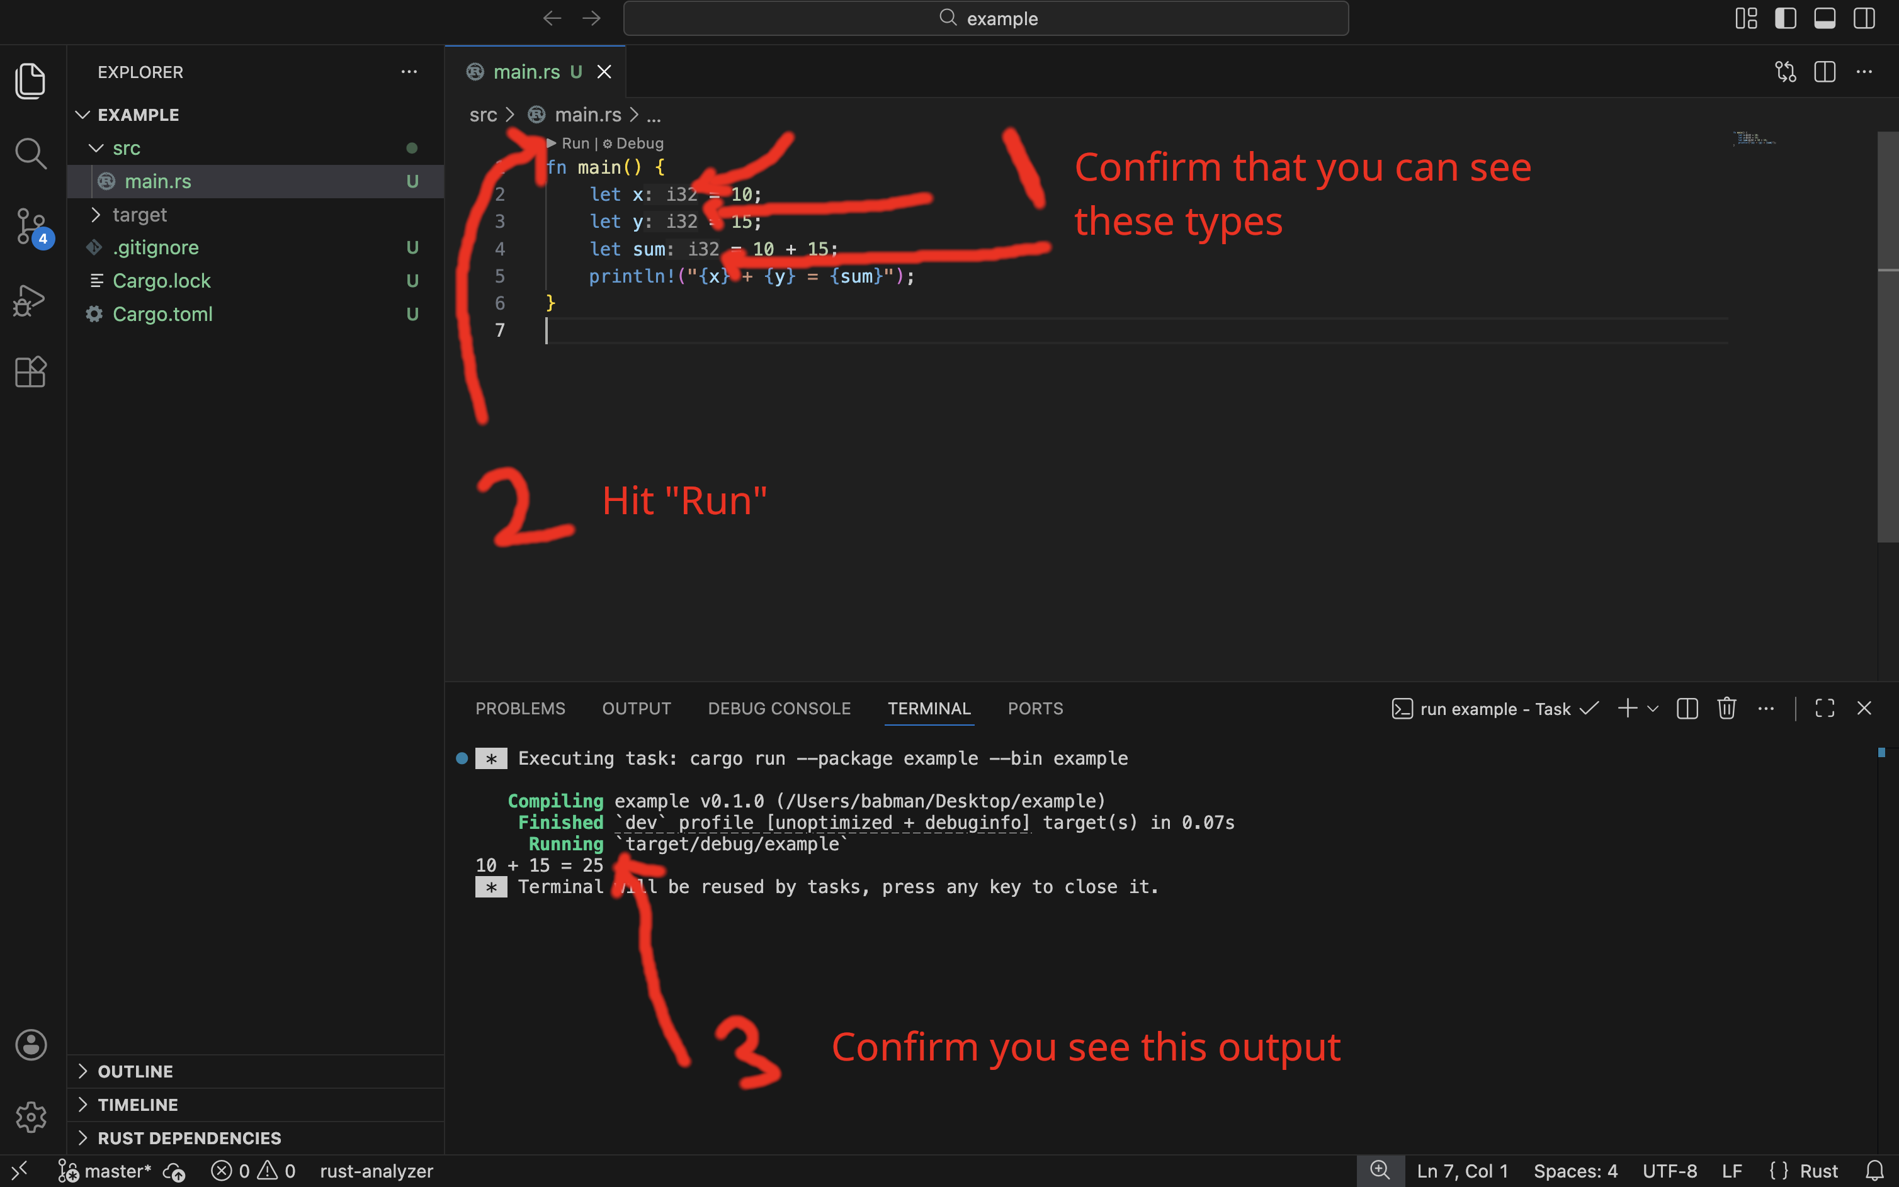Click the Run code lens above main
This screenshot has width=1899, height=1187.
click(x=574, y=143)
